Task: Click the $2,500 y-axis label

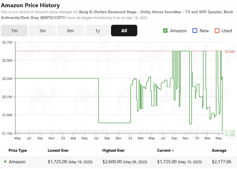Action: point(7,60)
